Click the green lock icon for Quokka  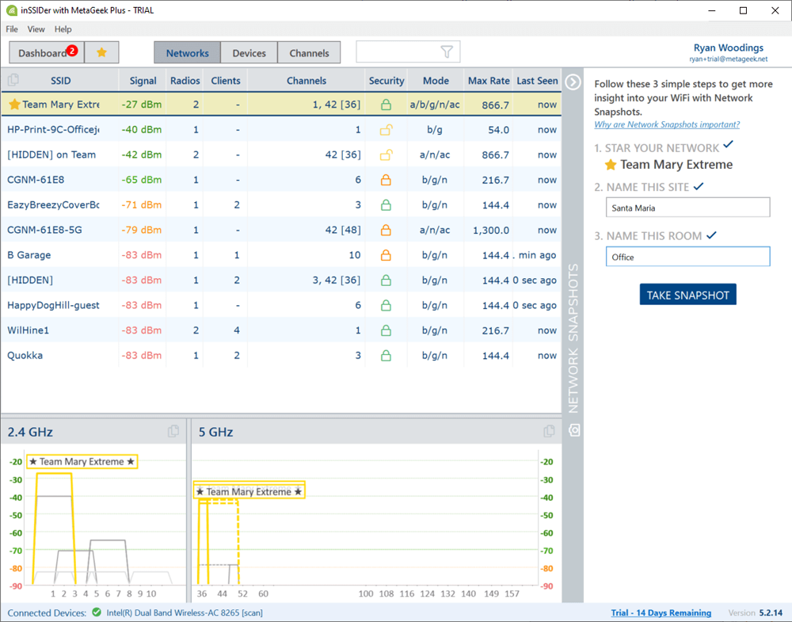pyautogui.click(x=386, y=356)
